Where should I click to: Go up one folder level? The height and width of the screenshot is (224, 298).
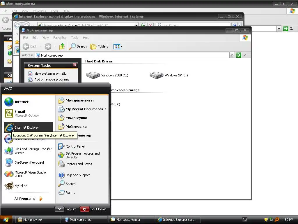(x=62, y=46)
